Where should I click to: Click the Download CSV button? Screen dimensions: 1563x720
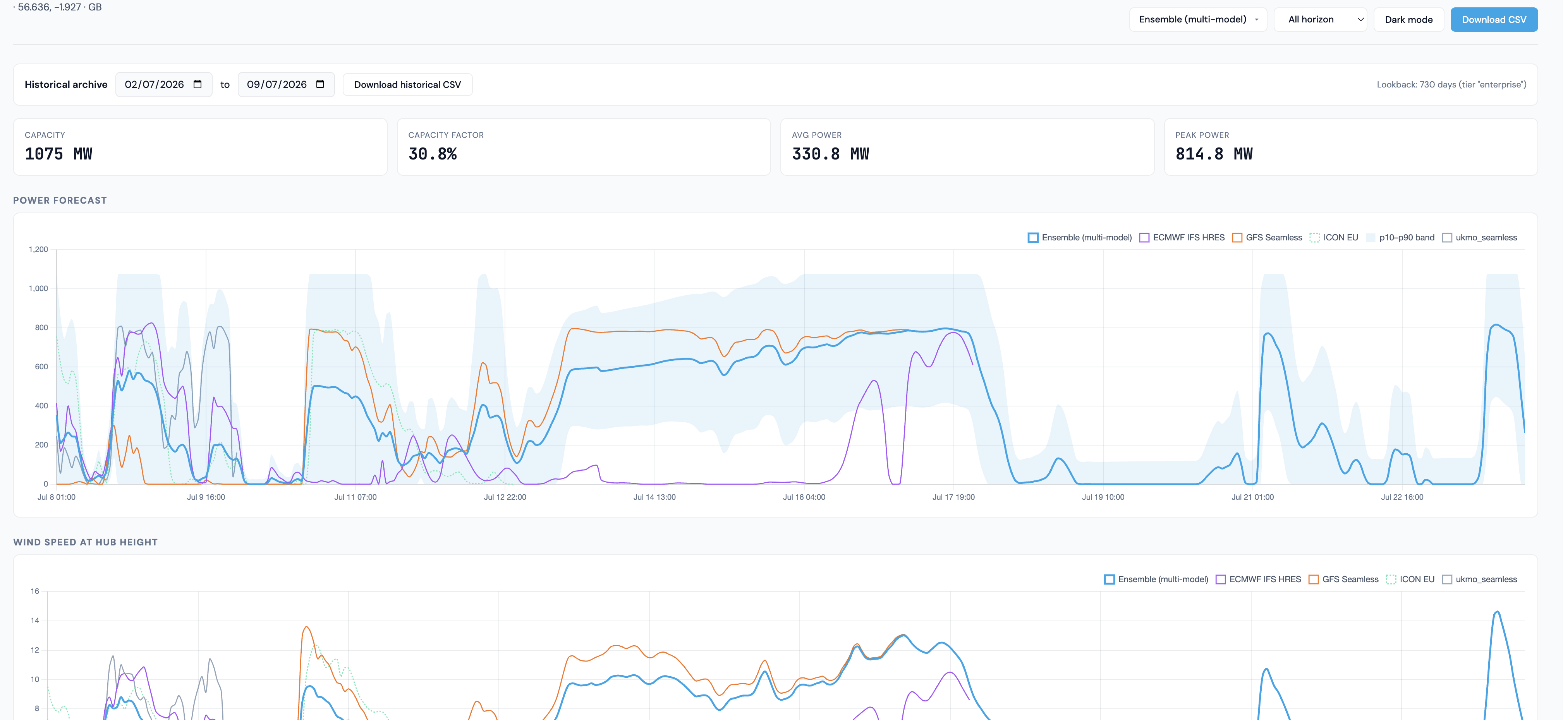click(x=1493, y=19)
